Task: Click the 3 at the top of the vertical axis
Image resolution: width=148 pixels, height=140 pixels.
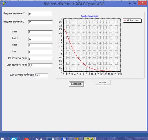Action: tap(62, 19)
